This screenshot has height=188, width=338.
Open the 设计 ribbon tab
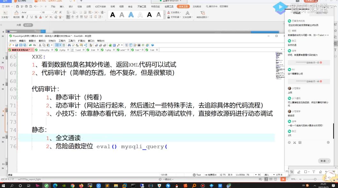point(71,6)
